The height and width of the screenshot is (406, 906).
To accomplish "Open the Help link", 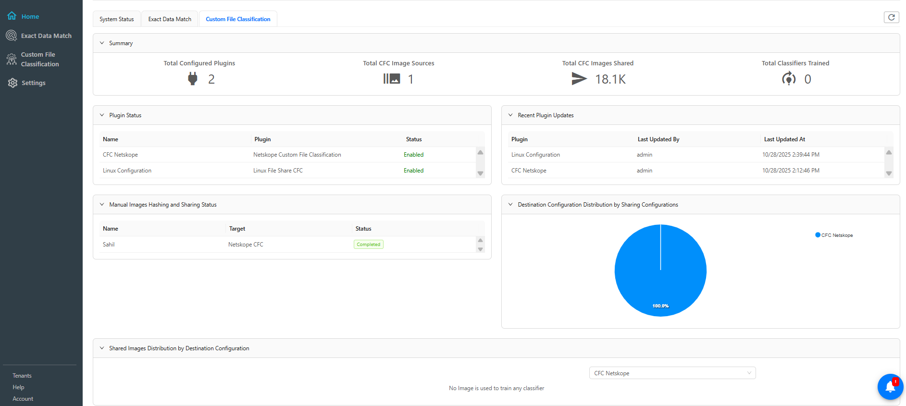I will (18, 387).
